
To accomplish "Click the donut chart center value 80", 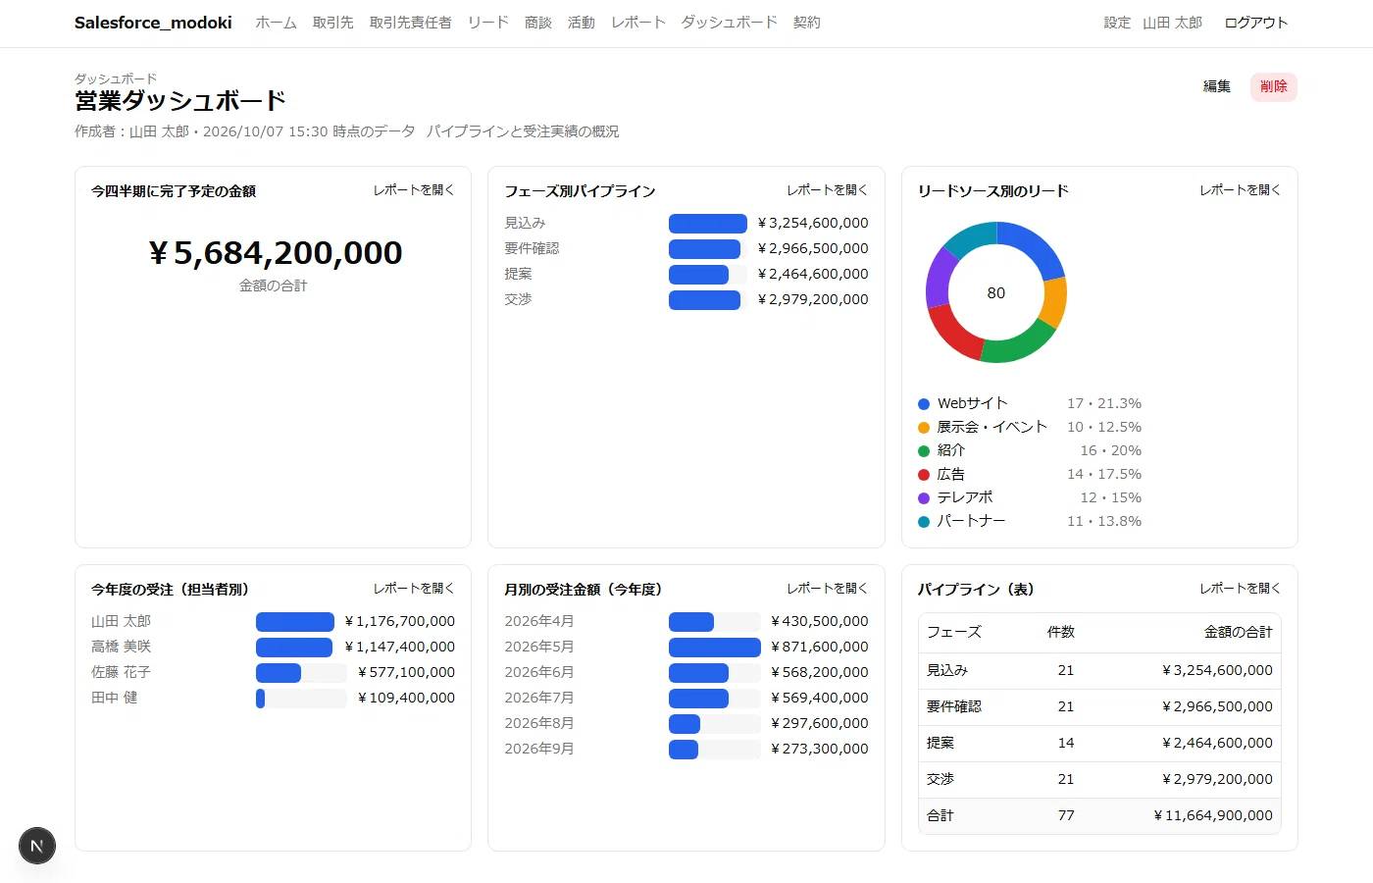I will click(x=996, y=293).
